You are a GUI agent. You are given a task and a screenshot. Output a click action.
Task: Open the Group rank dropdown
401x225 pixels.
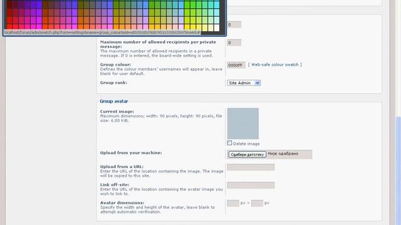click(244, 83)
